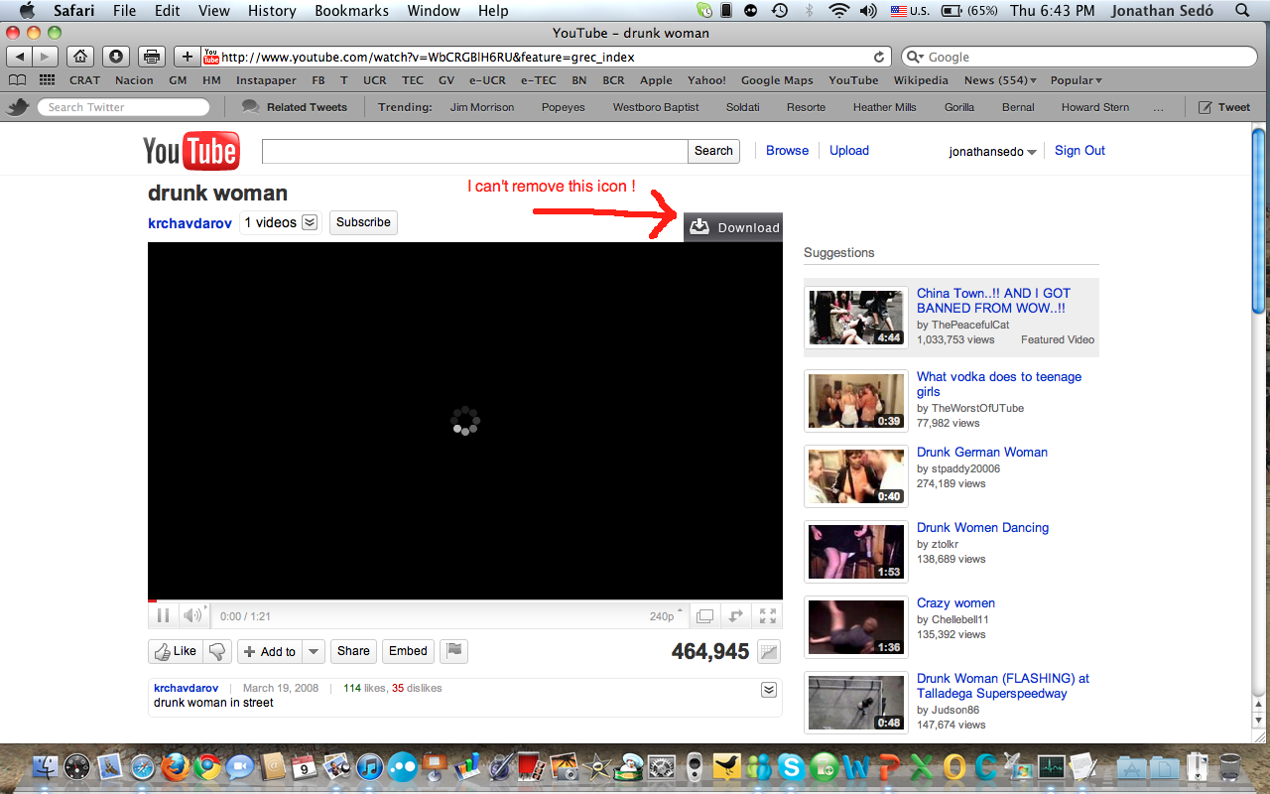
Task: Open the Window menu
Action: pos(434,11)
